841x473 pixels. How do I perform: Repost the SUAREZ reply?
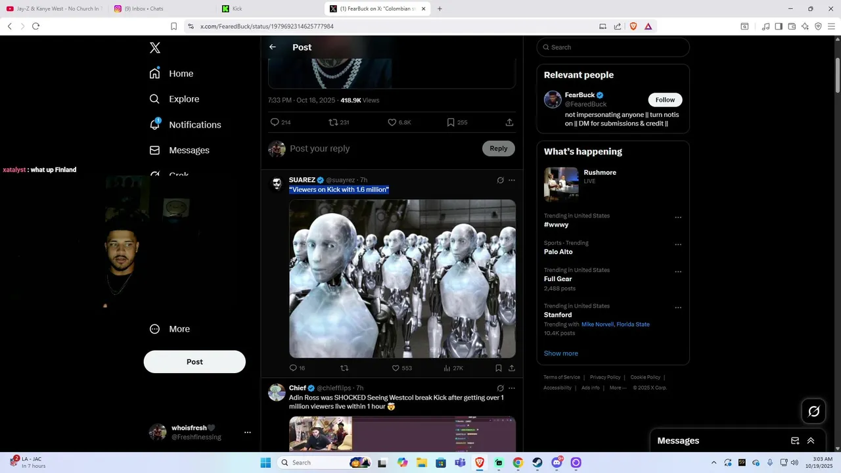tap(344, 368)
